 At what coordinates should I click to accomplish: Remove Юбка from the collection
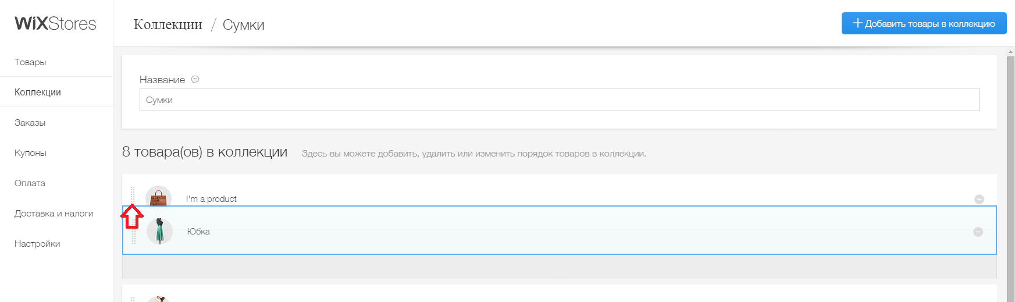click(978, 232)
